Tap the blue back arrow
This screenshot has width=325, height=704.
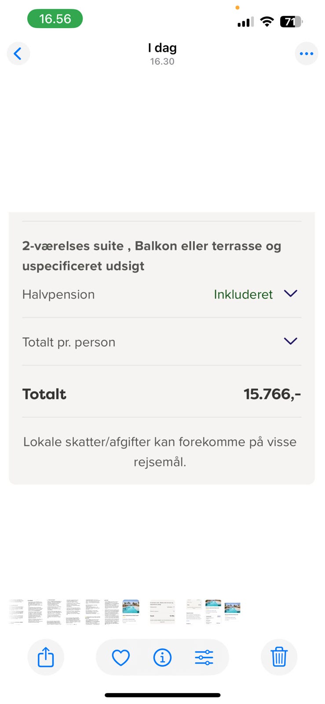coord(18,54)
